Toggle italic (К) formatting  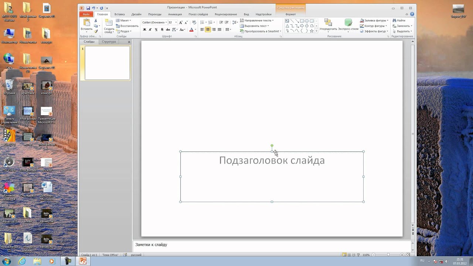pos(150,30)
